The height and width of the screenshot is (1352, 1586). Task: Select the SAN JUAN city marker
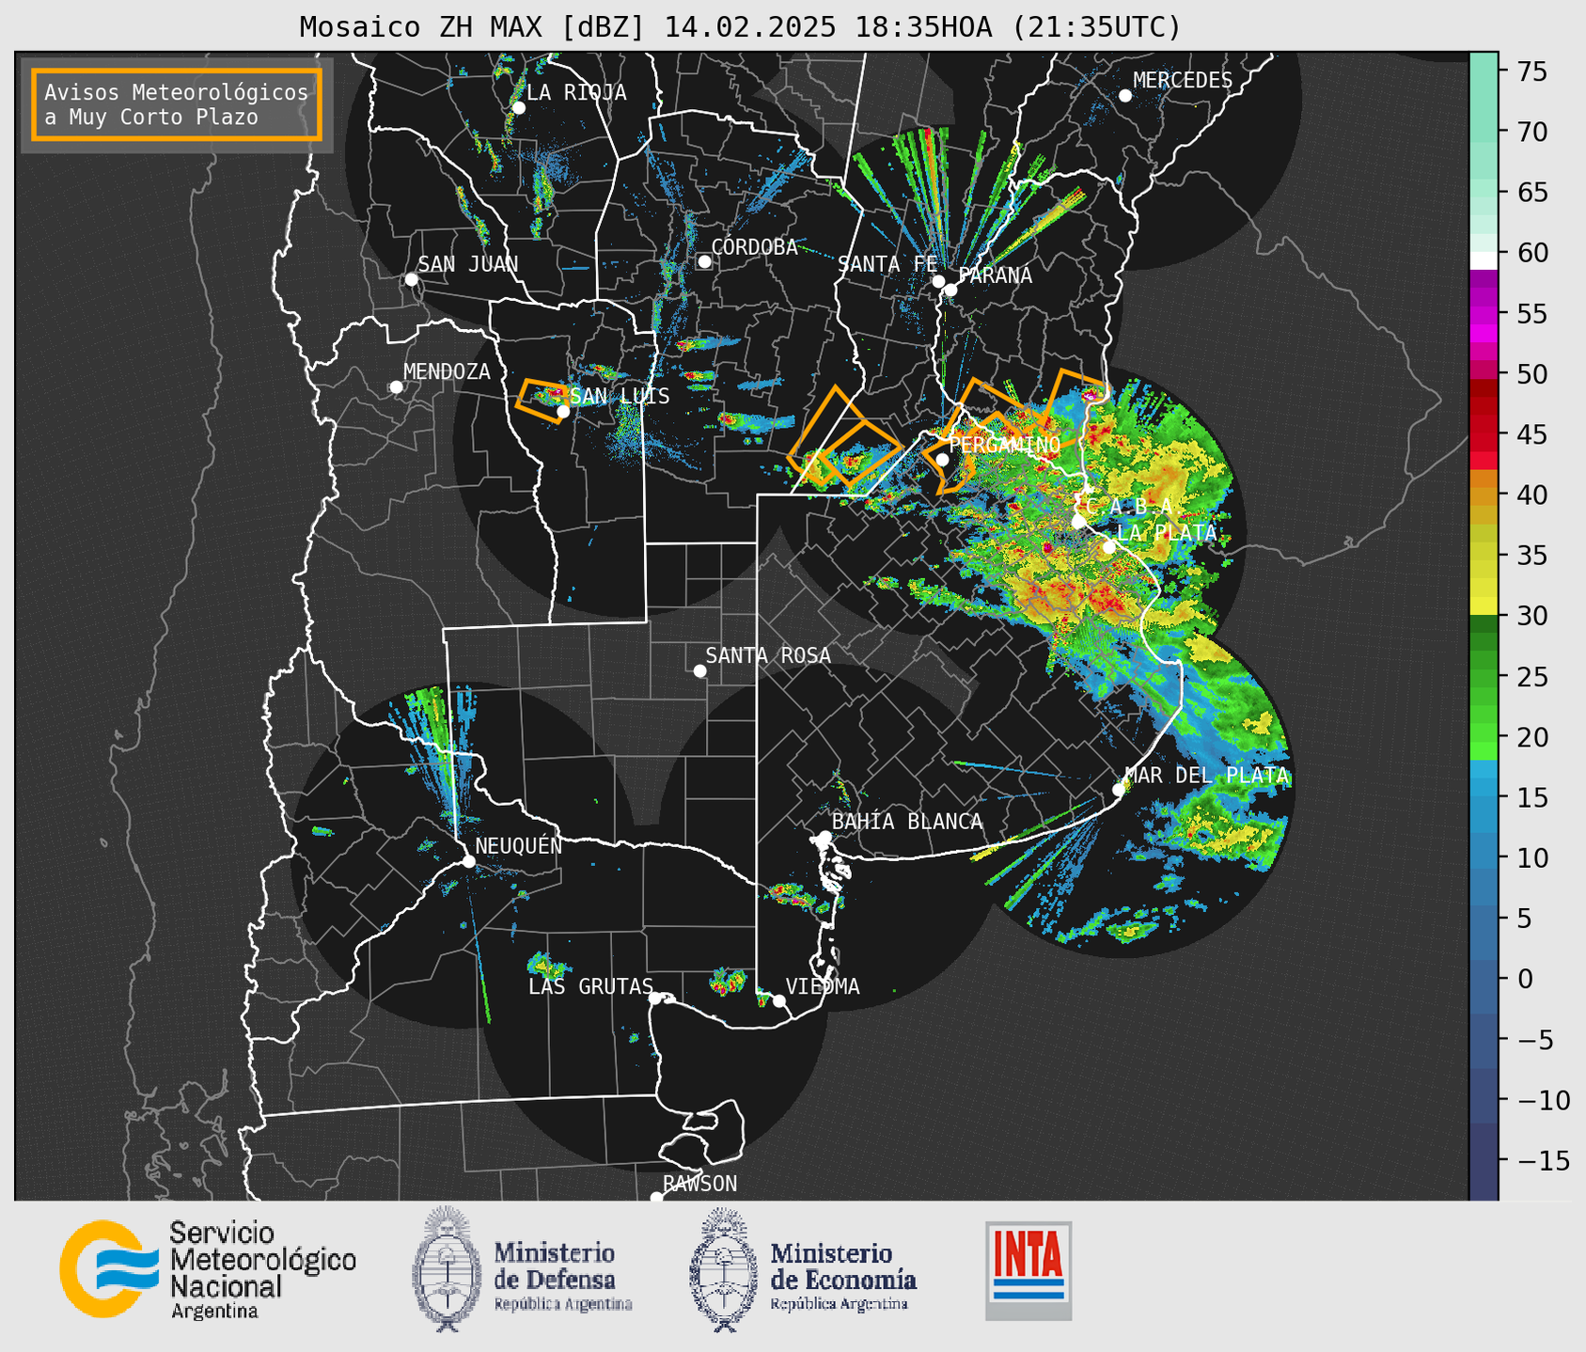point(411,279)
